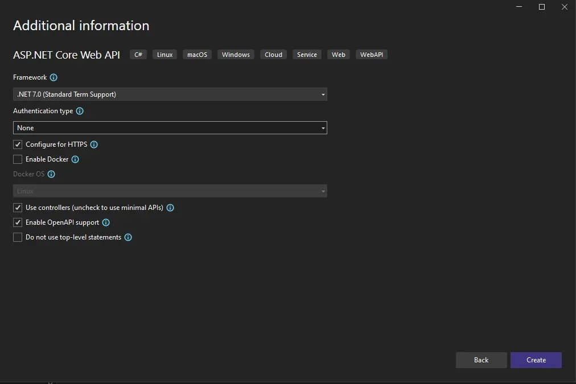Enable the Docker checkbox

[x=18, y=159]
